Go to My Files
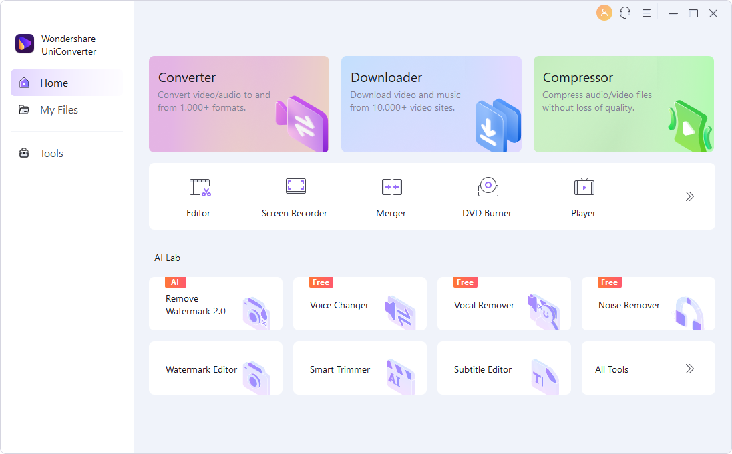This screenshot has width=732, height=454. [x=59, y=109]
